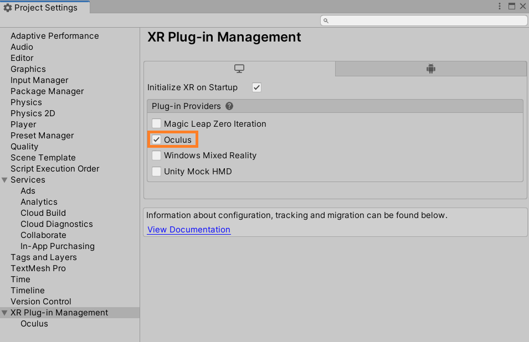Open Quality settings
This screenshot has width=529, height=342.
coord(24,147)
